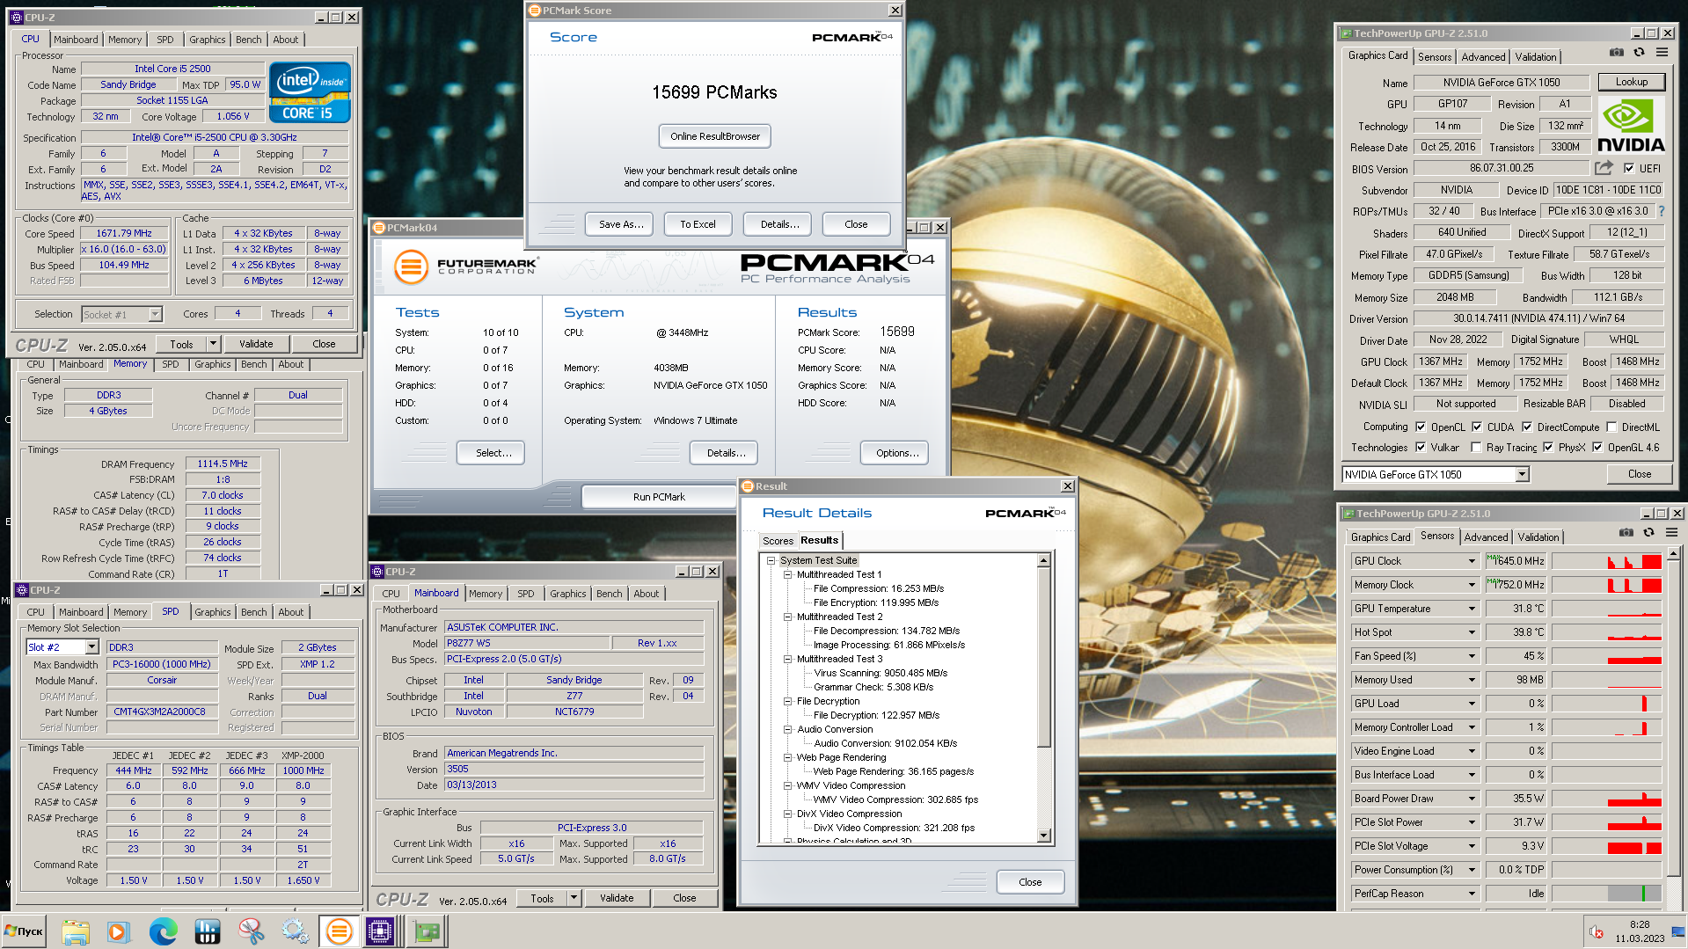Switch to Mainboard tab in top CPU-Z window

click(x=76, y=40)
